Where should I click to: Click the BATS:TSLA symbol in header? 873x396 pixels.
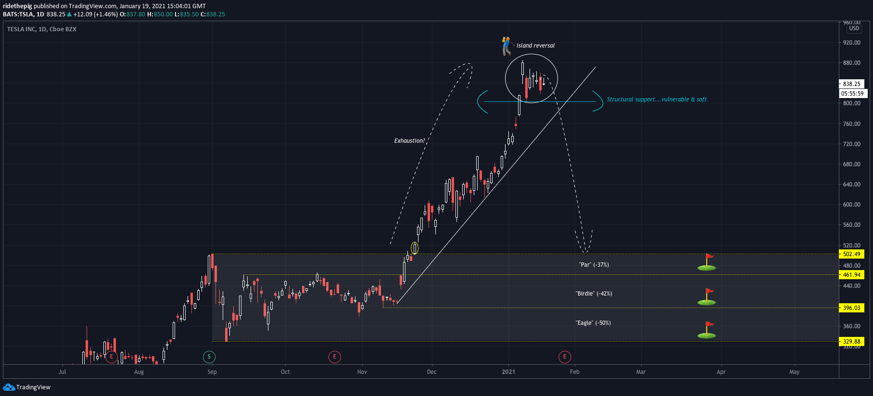tap(19, 14)
